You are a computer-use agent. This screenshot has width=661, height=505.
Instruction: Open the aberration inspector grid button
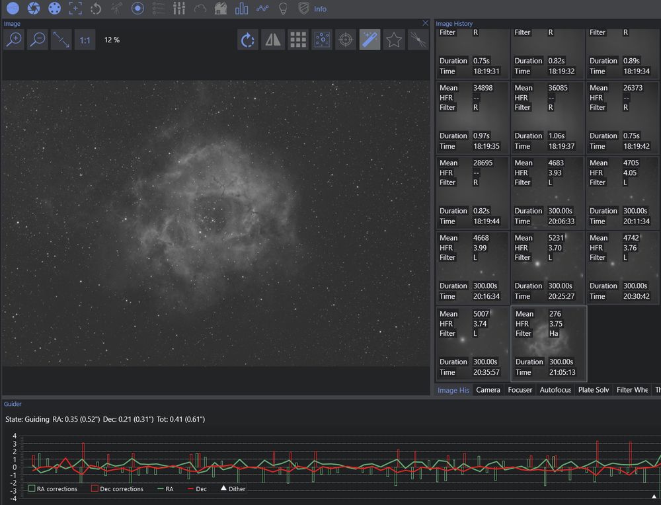point(297,40)
